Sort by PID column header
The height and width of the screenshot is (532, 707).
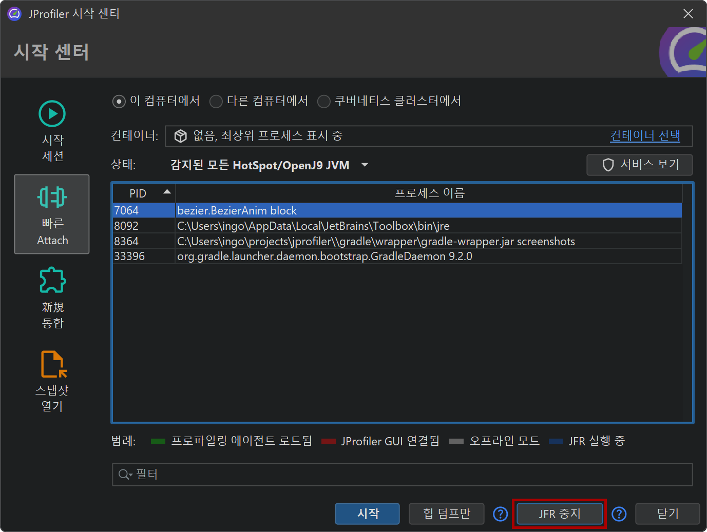[x=144, y=193]
